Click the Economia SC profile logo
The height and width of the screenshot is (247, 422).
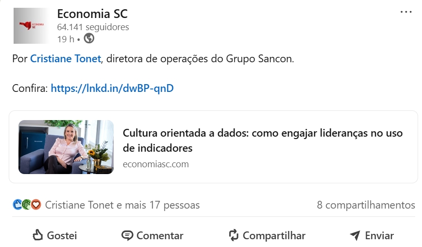31,25
